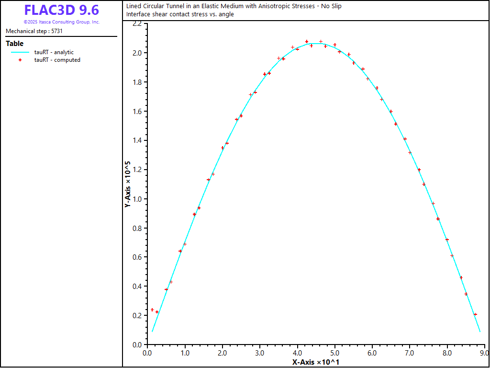Screen dimensions: 490x368
Task: Click the FLAC3D 9.6 logo title
Action: tap(61, 11)
